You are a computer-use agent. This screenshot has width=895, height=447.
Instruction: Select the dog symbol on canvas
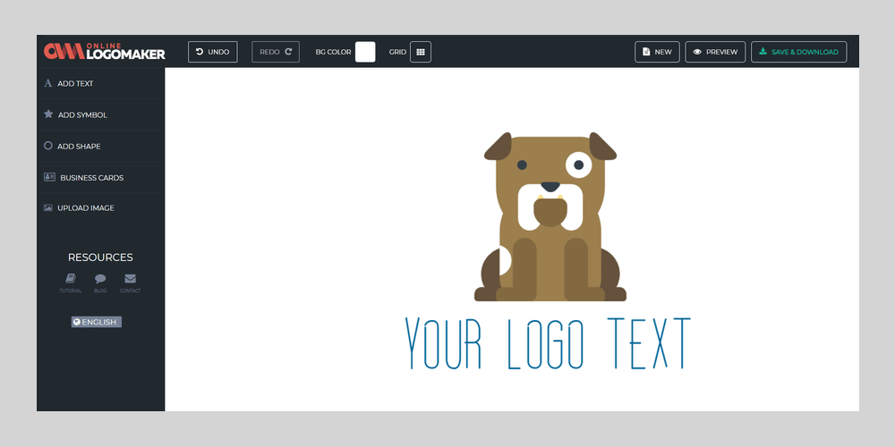point(550,216)
